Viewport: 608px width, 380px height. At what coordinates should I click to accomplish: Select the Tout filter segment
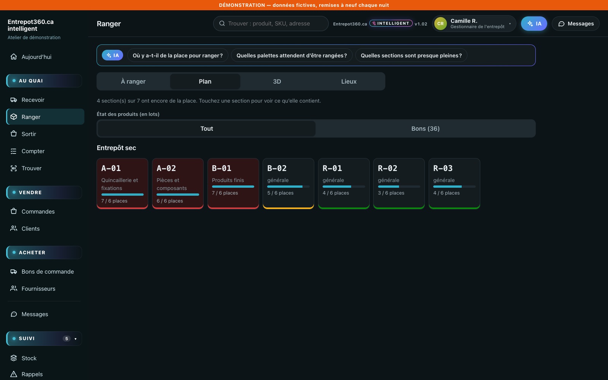(x=207, y=128)
